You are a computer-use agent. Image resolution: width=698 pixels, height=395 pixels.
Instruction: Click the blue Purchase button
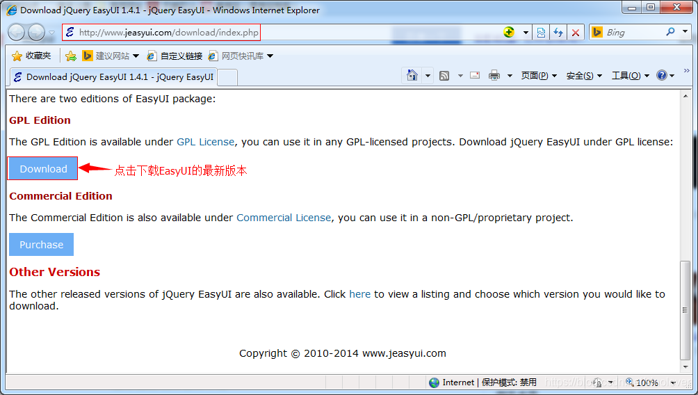pos(42,245)
